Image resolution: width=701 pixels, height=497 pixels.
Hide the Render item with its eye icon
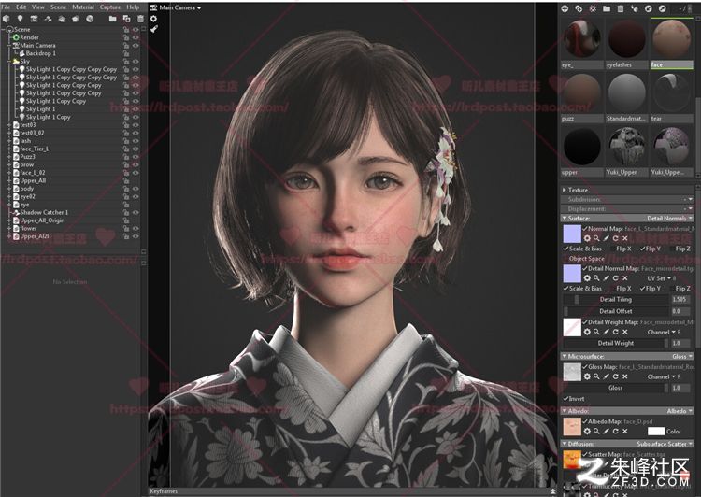click(136, 37)
